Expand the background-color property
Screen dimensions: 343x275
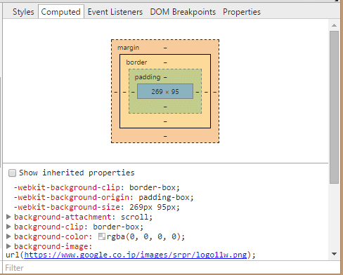pos(8,236)
